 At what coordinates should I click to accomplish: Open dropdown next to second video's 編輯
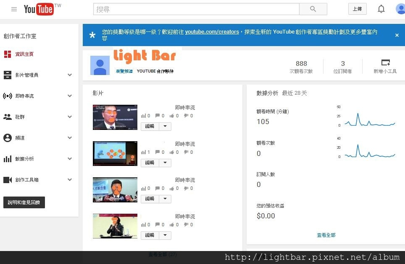(165, 163)
